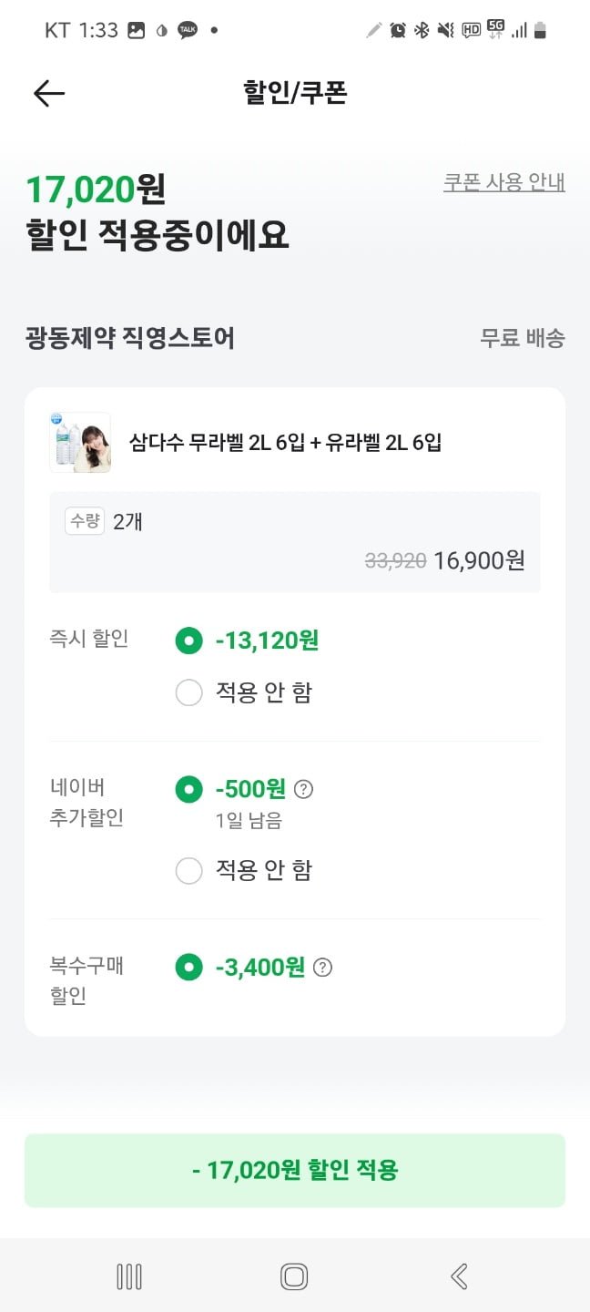590x1312 pixels.
Task: Tap Android recent apps navigation icon
Action: (x=129, y=1276)
